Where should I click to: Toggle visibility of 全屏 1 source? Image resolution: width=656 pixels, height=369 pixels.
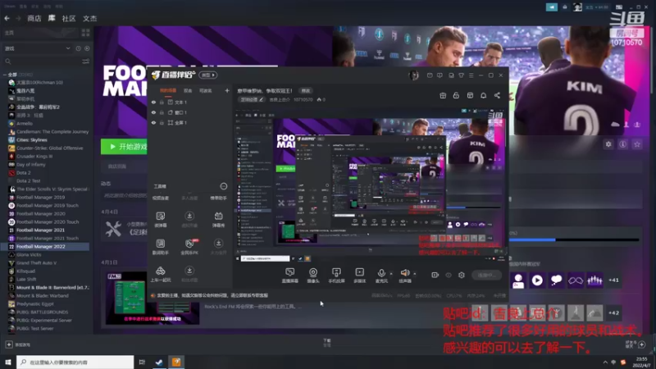153,123
